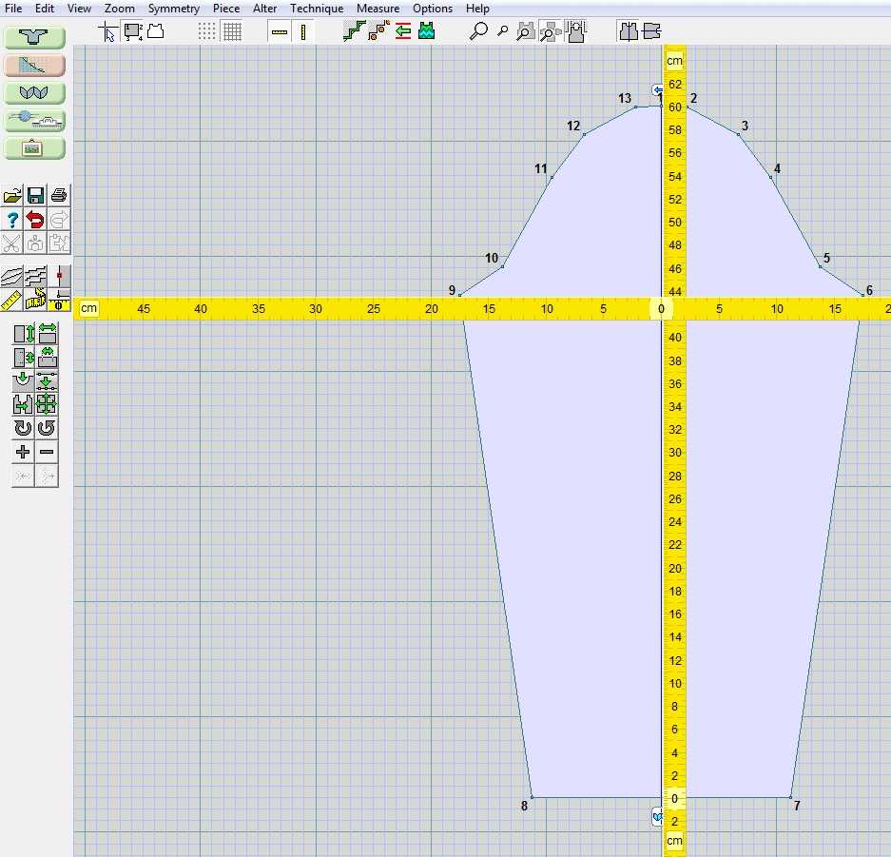Undo using the red arrow icon
The width and height of the screenshot is (891, 857).
pos(35,220)
